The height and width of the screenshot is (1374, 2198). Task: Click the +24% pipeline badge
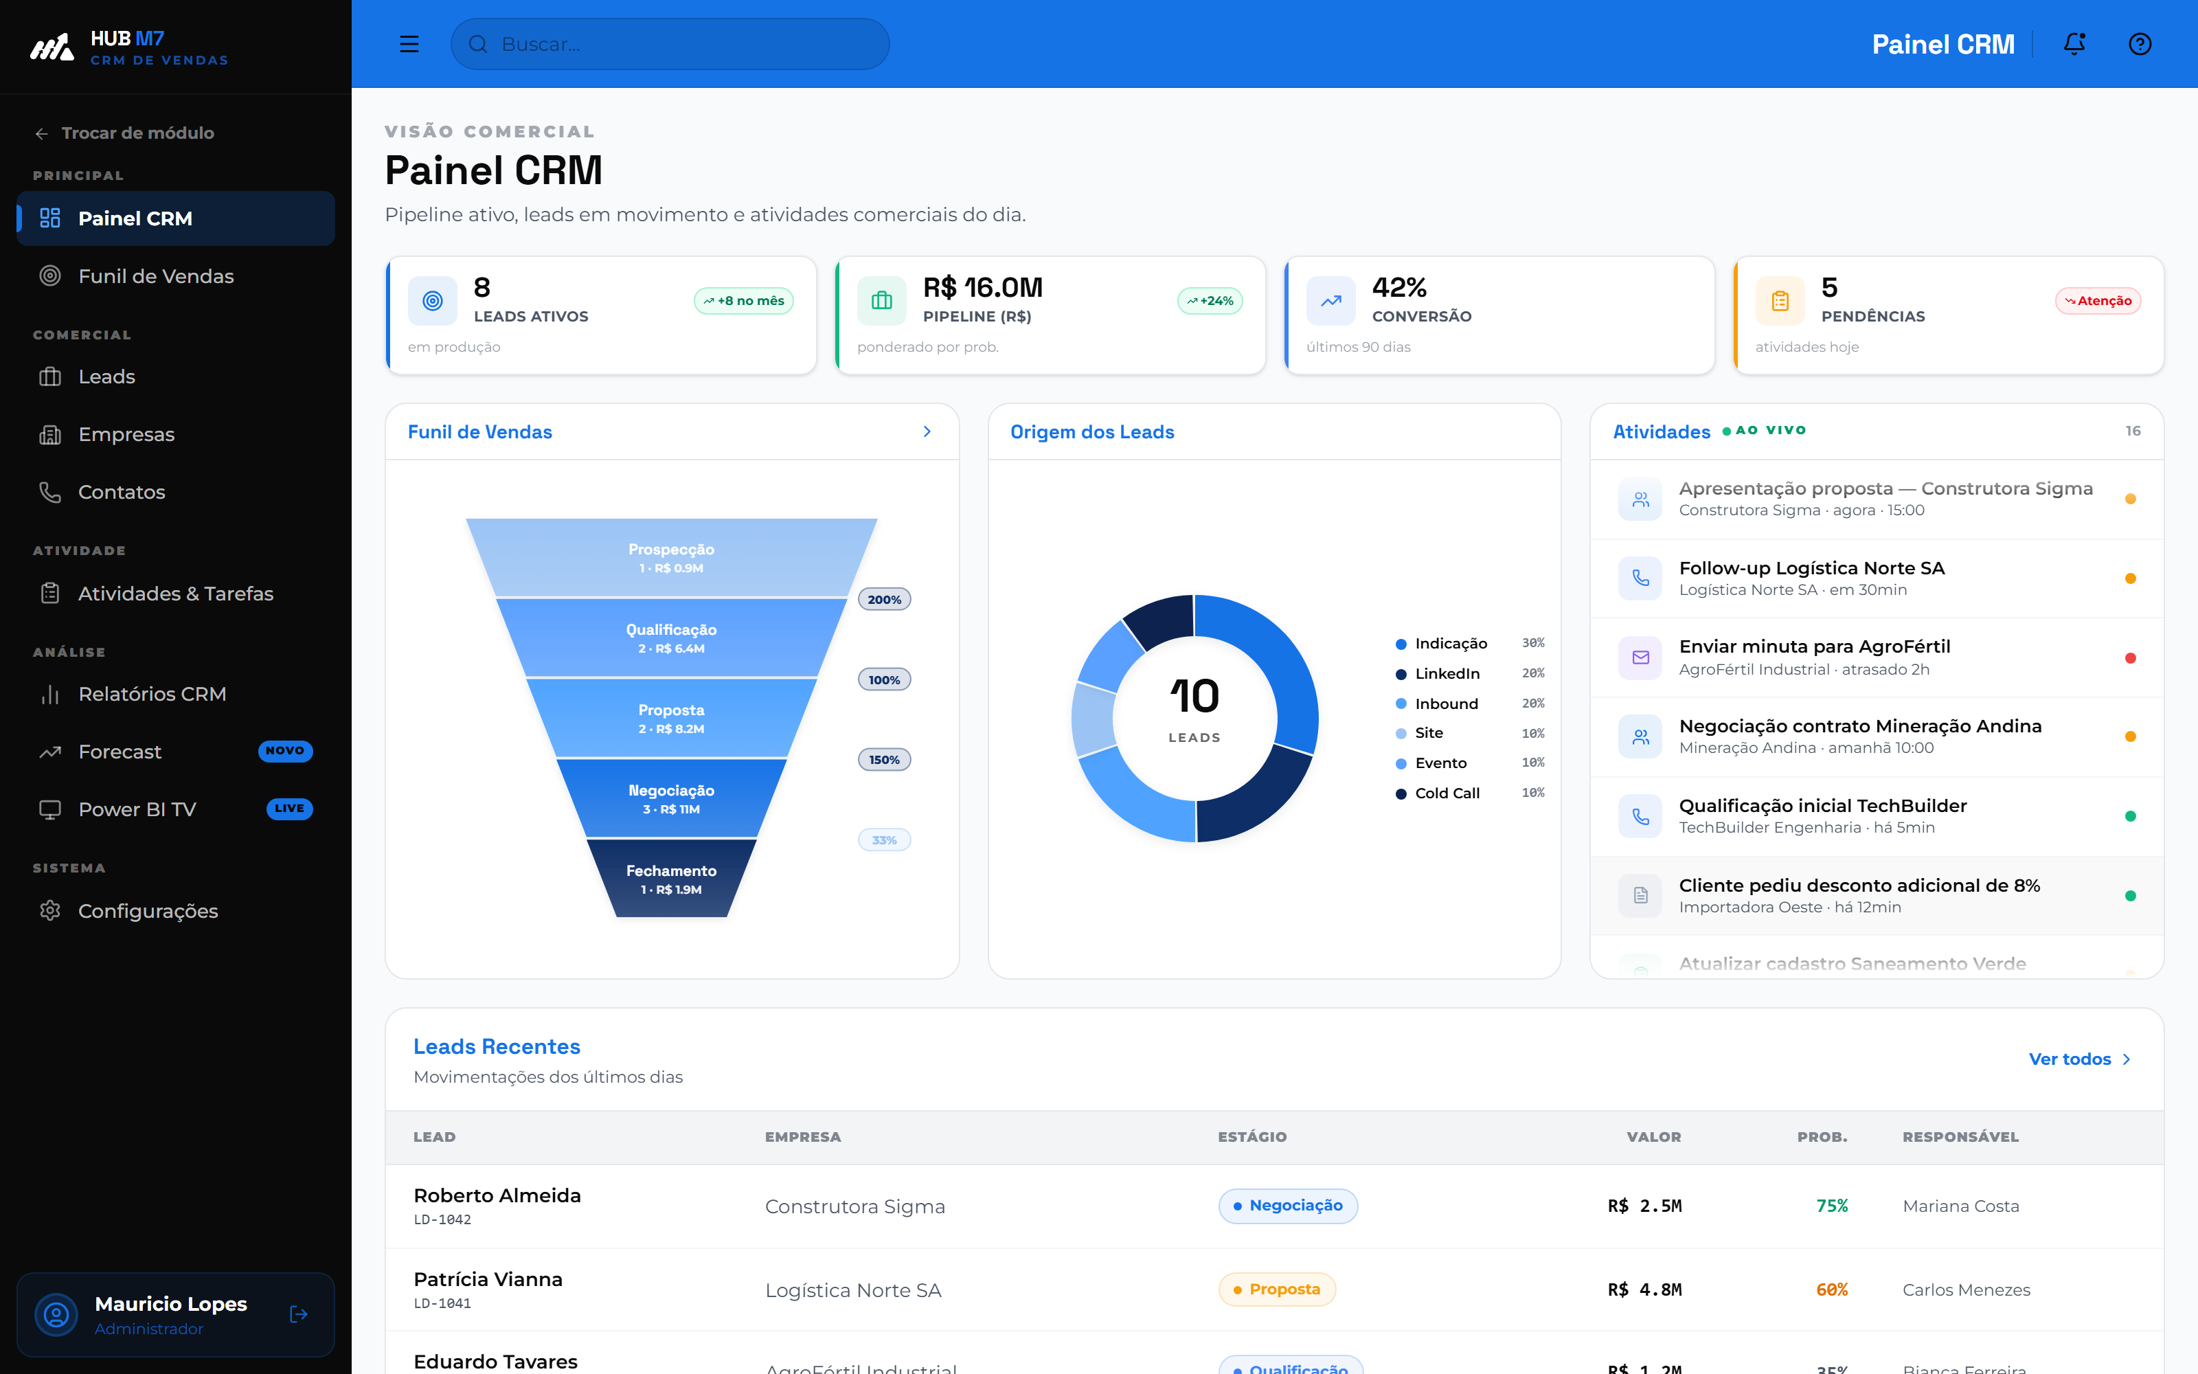point(1210,301)
